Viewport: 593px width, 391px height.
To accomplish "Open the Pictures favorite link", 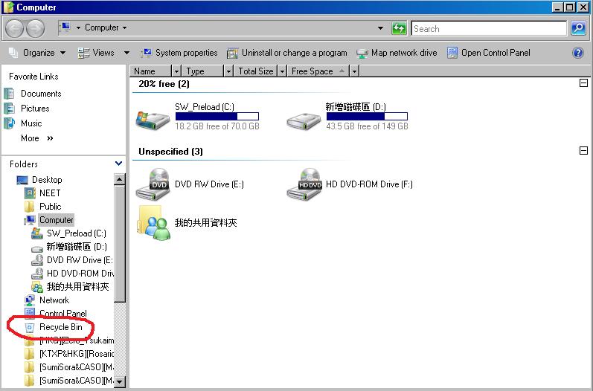I will [x=35, y=109].
